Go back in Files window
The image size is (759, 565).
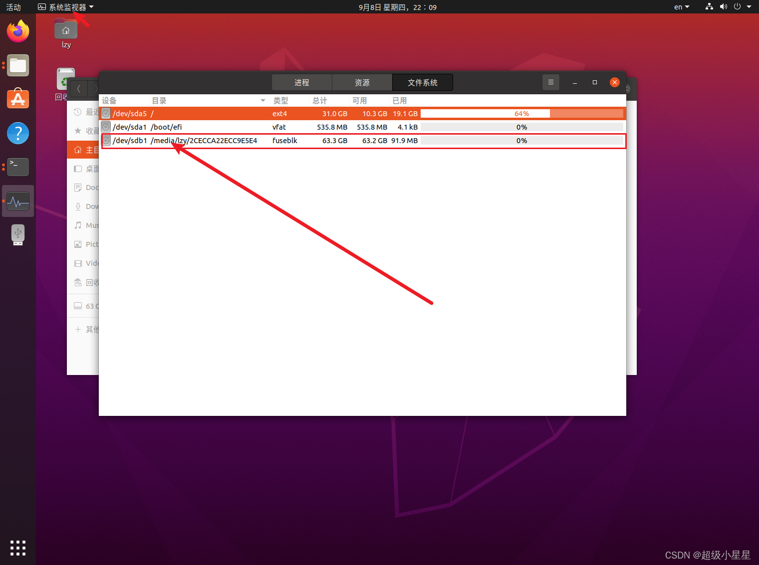pyautogui.click(x=79, y=89)
